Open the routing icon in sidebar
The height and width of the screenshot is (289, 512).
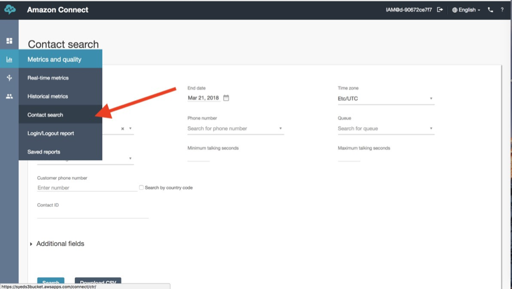coord(9,78)
